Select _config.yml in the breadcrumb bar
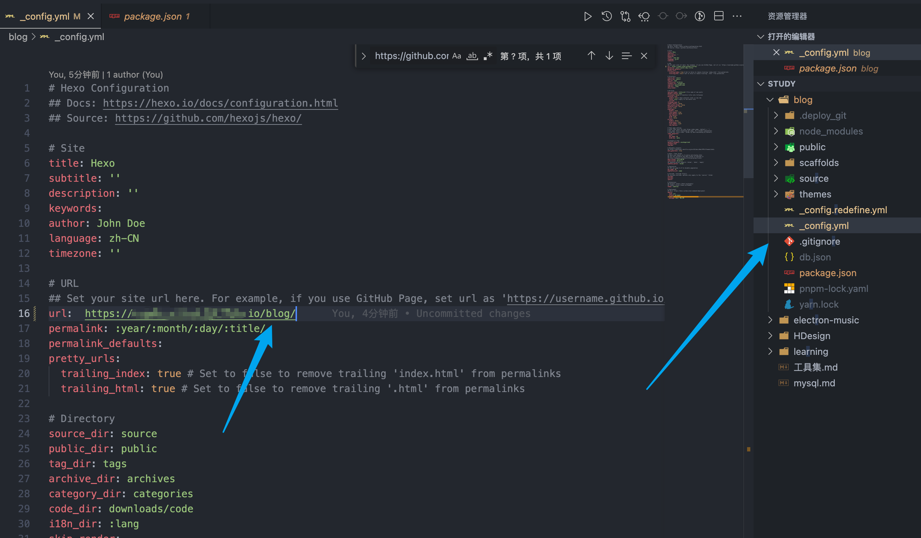The height and width of the screenshot is (538, 921). (79, 36)
